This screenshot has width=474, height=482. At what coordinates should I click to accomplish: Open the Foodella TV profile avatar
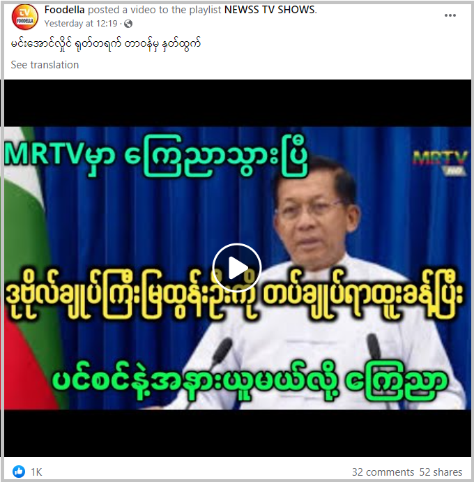coord(25,17)
